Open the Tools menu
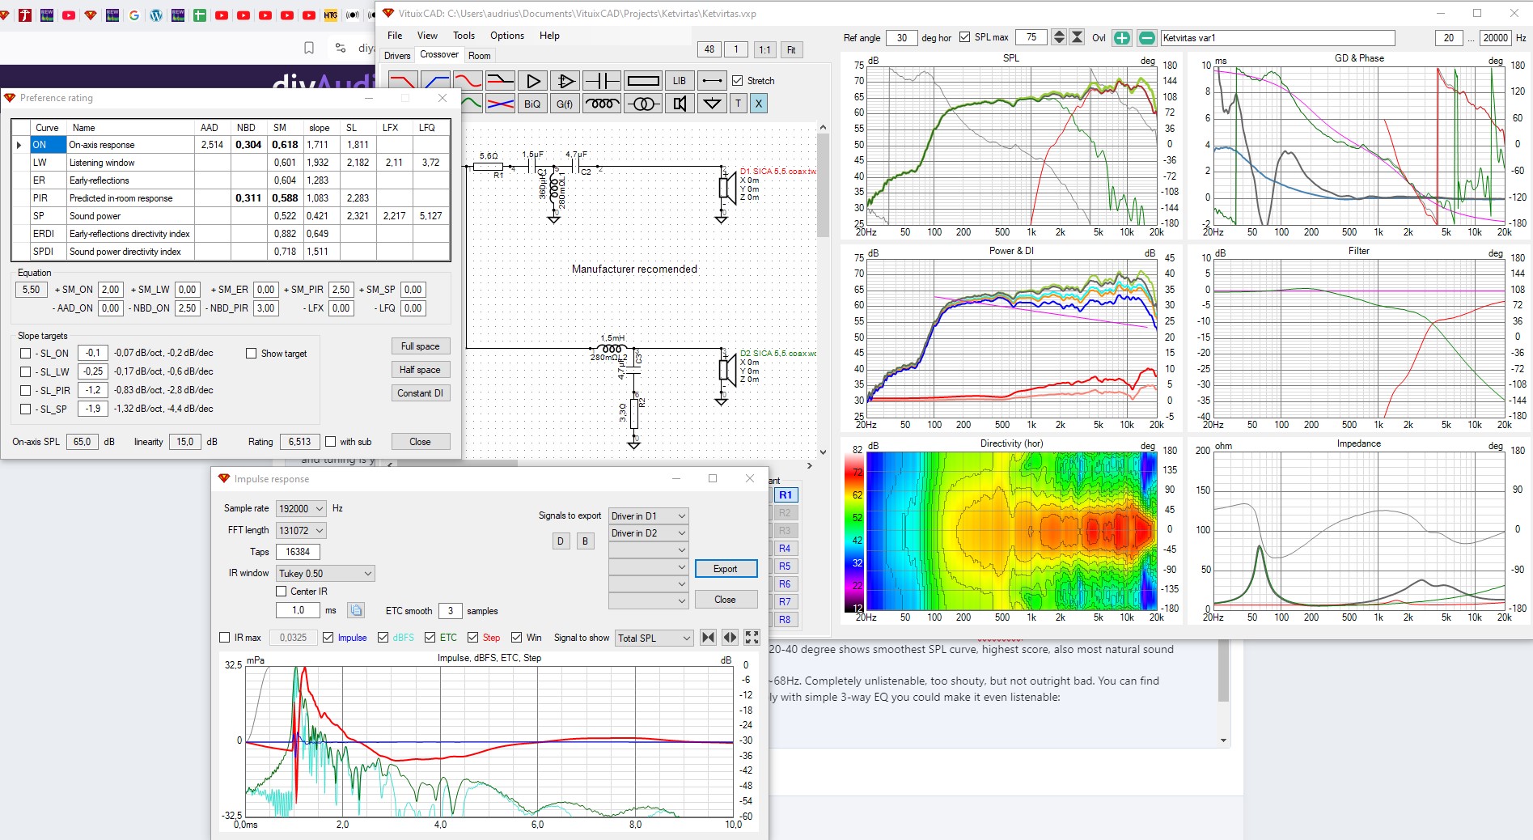The image size is (1533, 840). (x=464, y=36)
